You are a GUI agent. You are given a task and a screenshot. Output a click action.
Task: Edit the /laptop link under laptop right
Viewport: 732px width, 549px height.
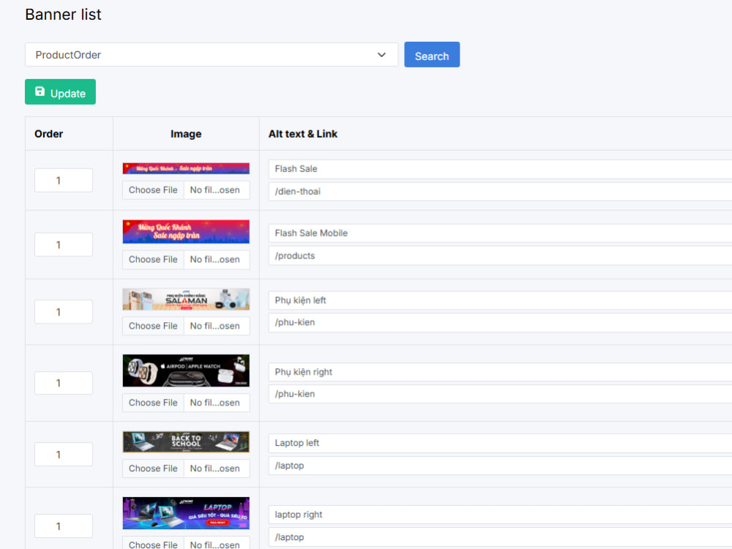[x=500, y=537]
